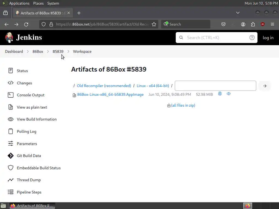View the AppImage file via eye icon
279x209 pixels.
pos(229,94)
